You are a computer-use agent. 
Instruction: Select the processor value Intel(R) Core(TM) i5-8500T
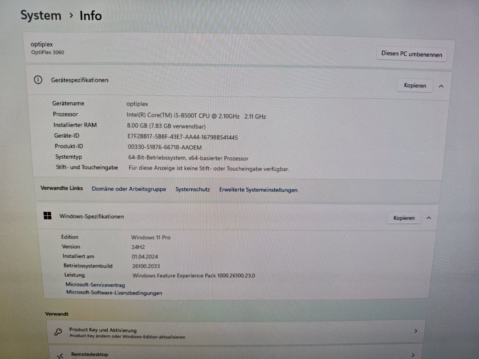(196, 116)
